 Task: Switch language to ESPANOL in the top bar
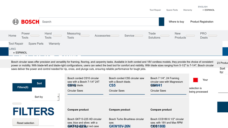click(209, 10)
